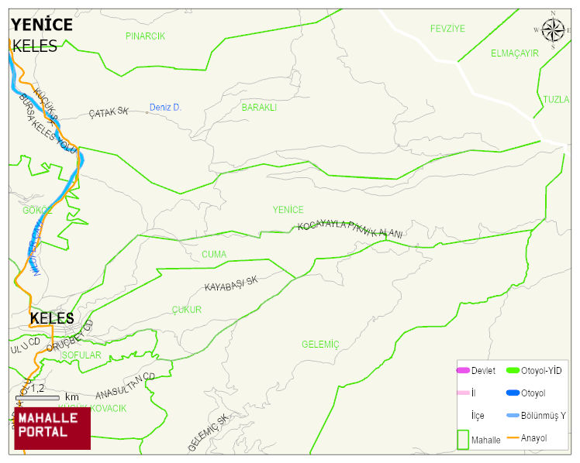
Task: Click the compass rose icon
Action: point(553,30)
